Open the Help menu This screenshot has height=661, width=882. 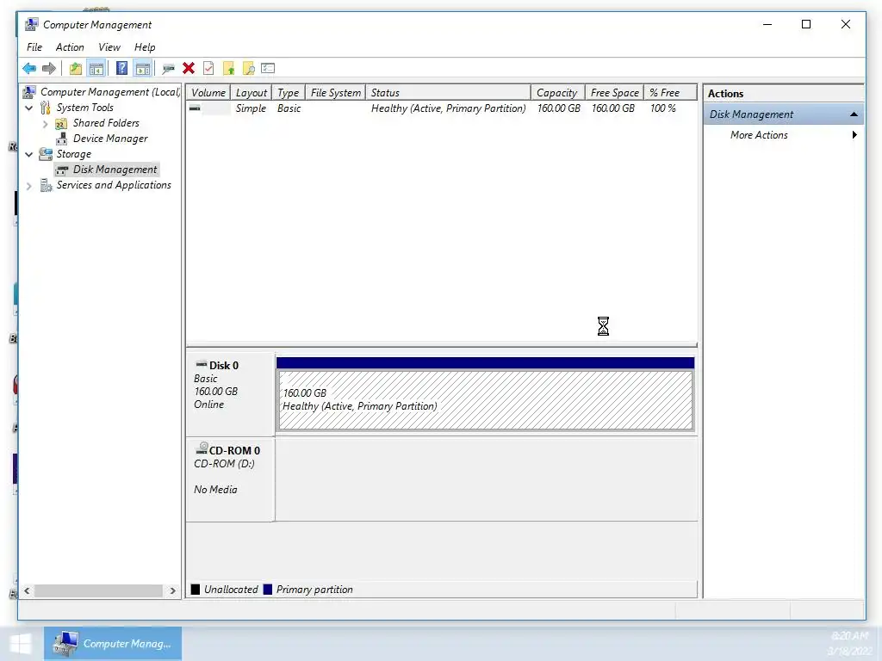[145, 47]
